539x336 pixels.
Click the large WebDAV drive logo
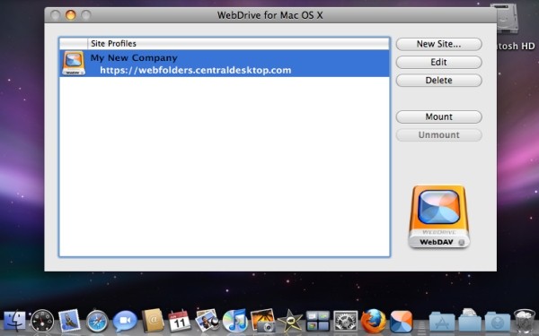tap(439, 217)
